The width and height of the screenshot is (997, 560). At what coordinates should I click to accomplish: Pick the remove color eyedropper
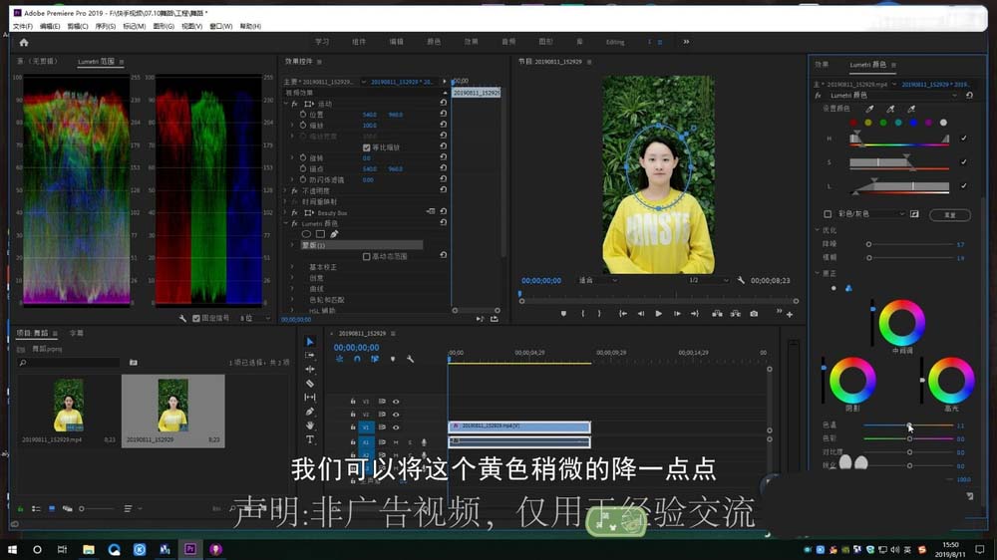click(x=911, y=109)
